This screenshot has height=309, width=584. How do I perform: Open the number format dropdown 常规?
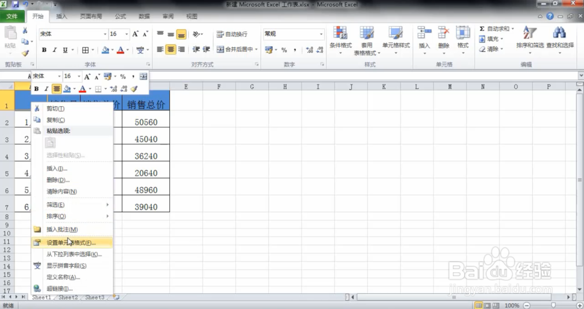point(321,34)
